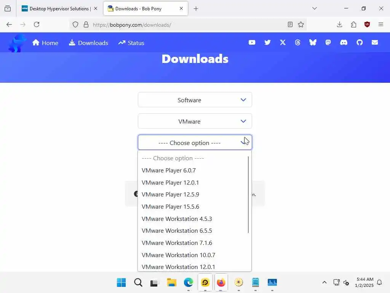Go to Home in site navigation

(45, 43)
